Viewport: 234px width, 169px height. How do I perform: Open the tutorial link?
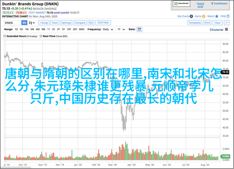tap(216, 30)
